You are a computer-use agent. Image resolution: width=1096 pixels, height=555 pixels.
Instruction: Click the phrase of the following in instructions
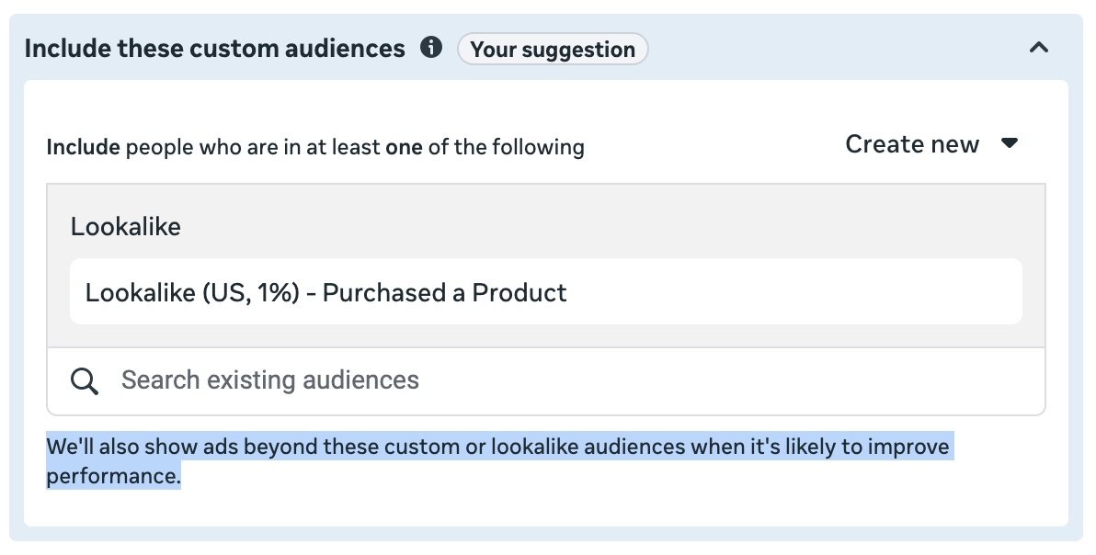click(x=506, y=147)
